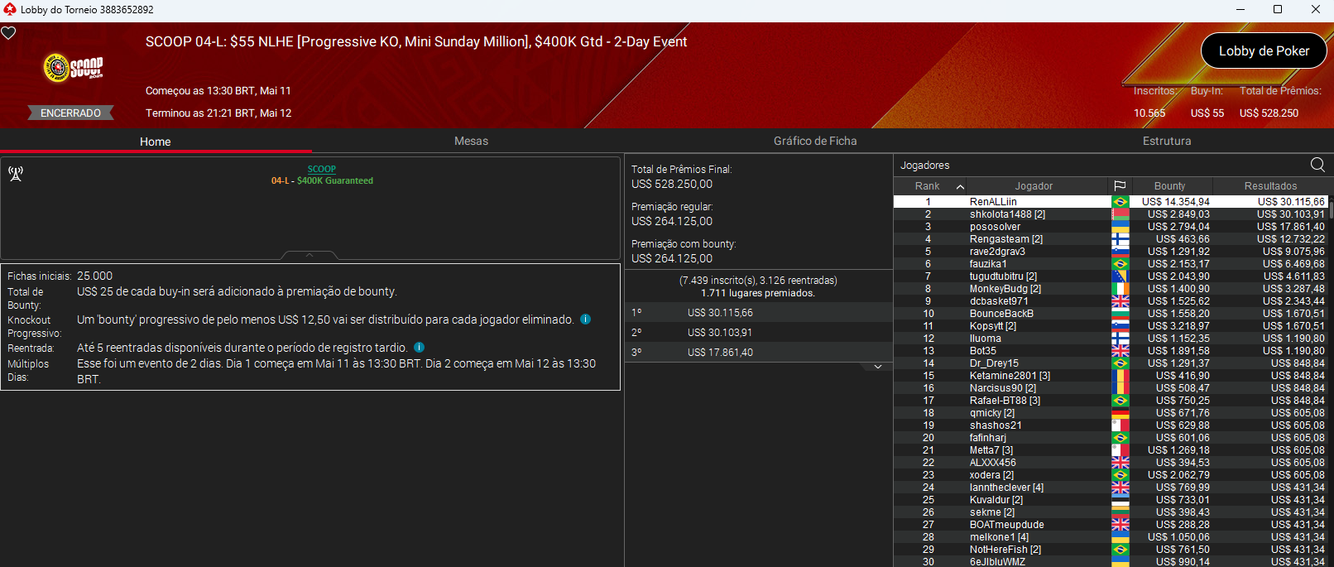Select player Metta7 [3]
The image size is (1334, 567).
pyautogui.click(x=1111, y=450)
